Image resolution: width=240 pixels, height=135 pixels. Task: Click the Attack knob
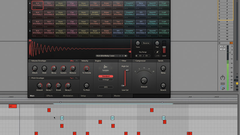(x=35, y=68)
